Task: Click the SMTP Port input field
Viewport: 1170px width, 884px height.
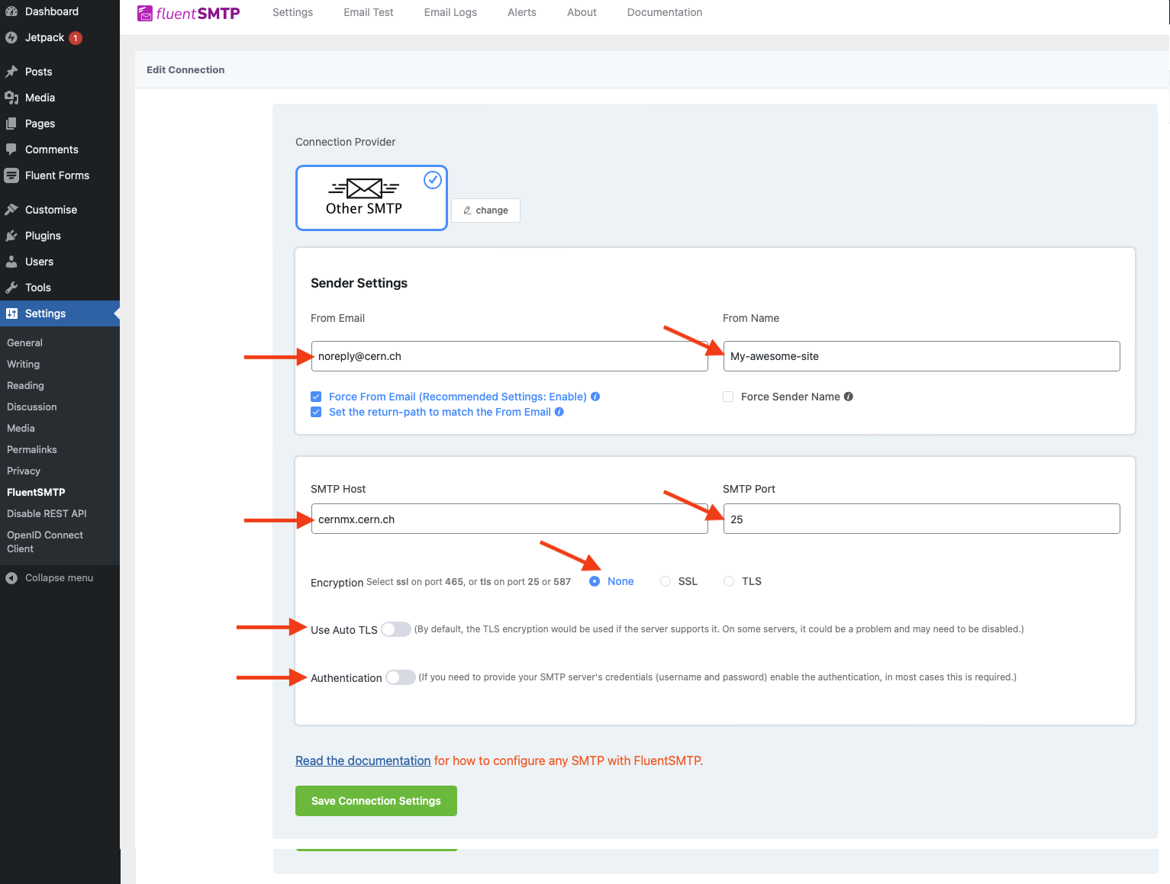Action: point(921,519)
